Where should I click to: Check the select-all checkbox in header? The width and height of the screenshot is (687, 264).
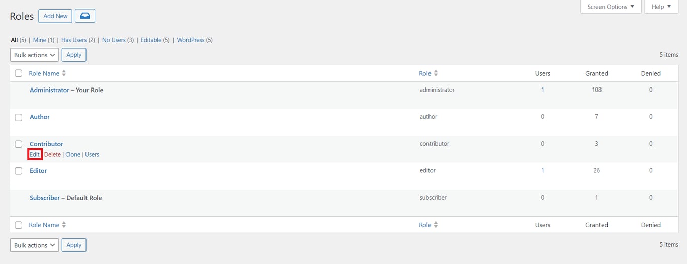pos(19,73)
